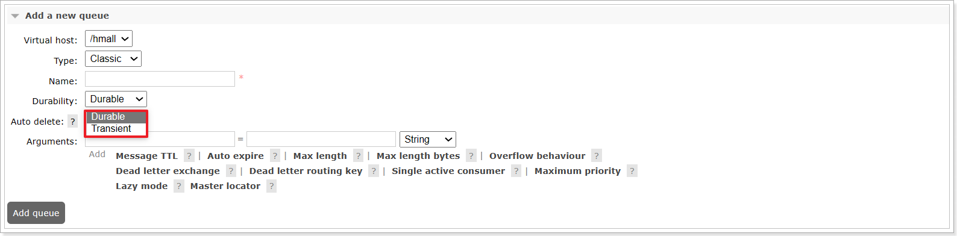Focus the queue Name input field
Image resolution: width=957 pixels, height=236 pixels.
(160, 79)
